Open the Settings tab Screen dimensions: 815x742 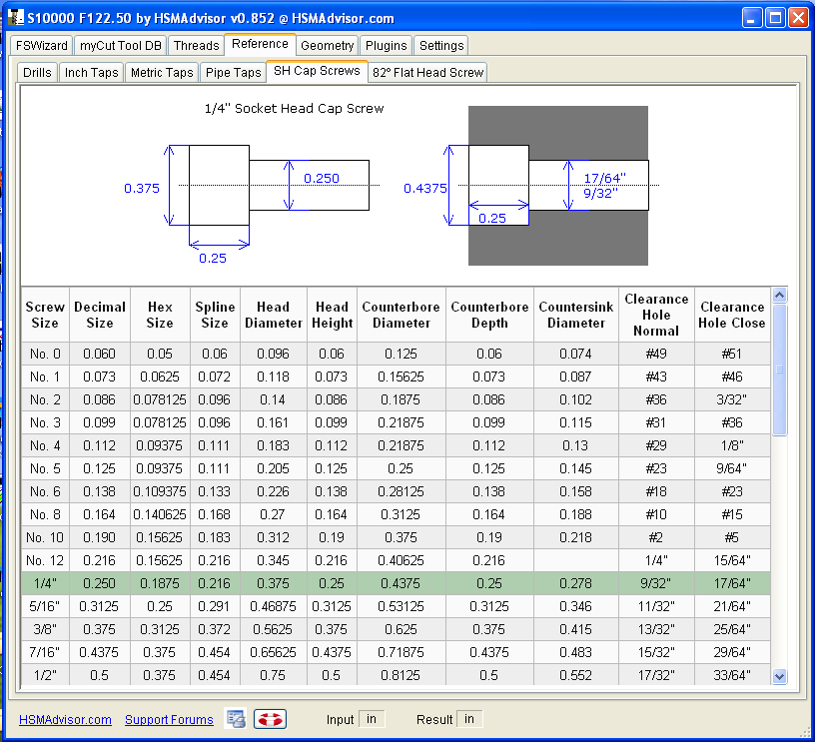tap(441, 46)
